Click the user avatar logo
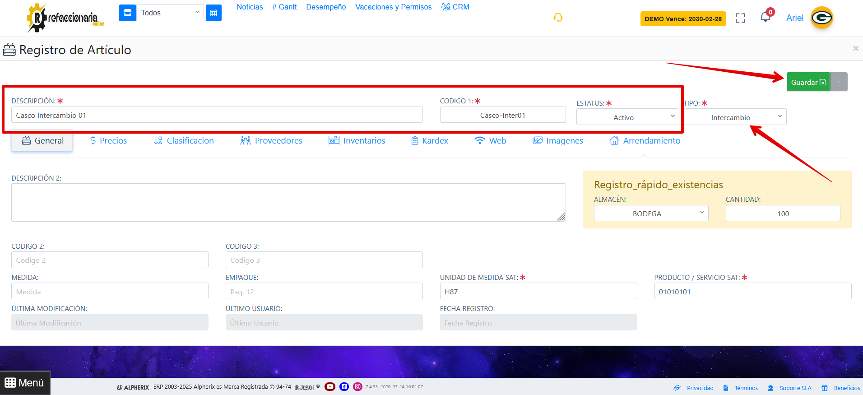863x395 pixels. point(821,18)
